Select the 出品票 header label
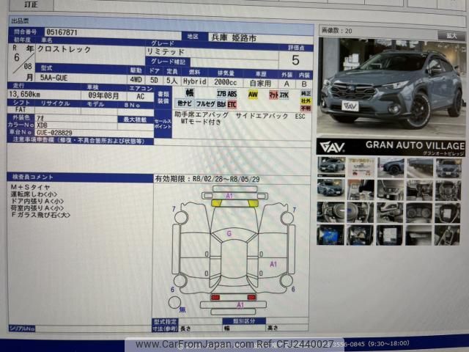 [21, 22]
